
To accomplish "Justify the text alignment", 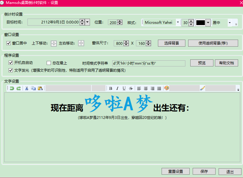I will click(x=159, y=88).
